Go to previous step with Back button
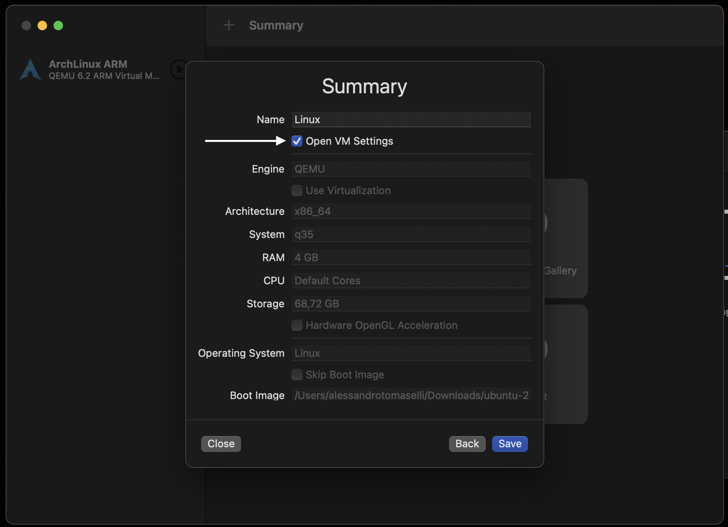728x527 pixels. [467, 444]
